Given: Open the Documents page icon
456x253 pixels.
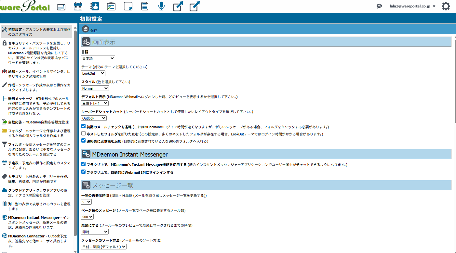Looking at the screenshot, I should (145, 6).
